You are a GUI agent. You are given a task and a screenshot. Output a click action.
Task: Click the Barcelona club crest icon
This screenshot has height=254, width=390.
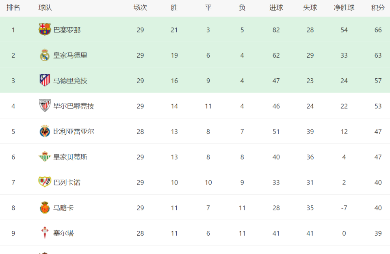pos(45,30)
